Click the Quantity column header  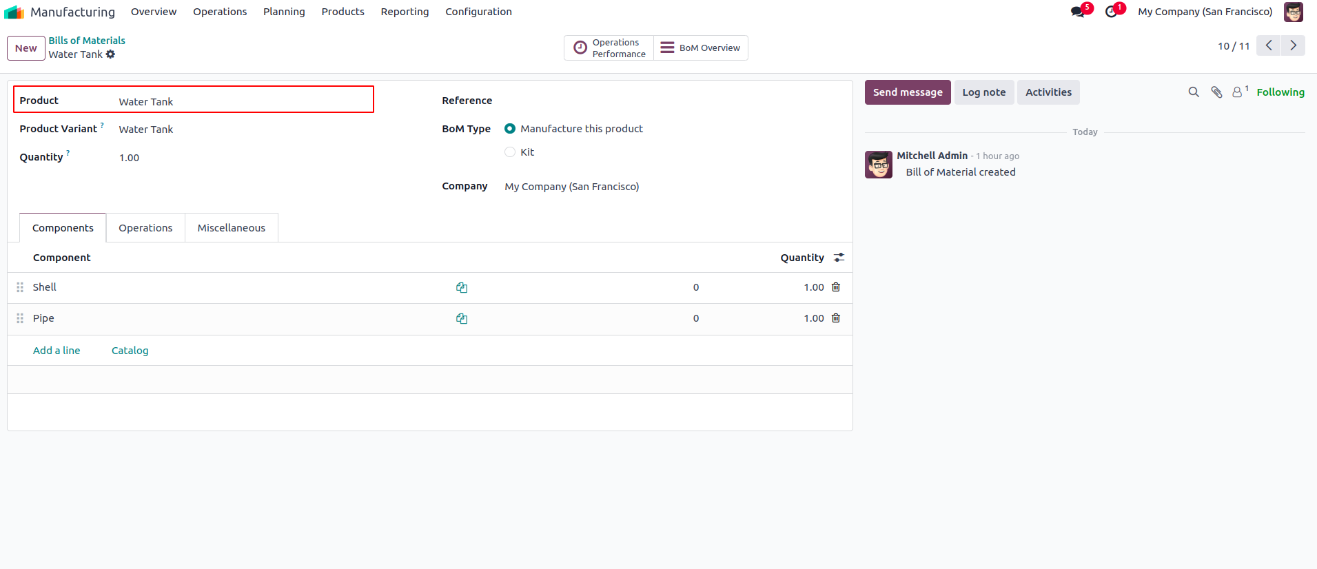pos(802,258)
